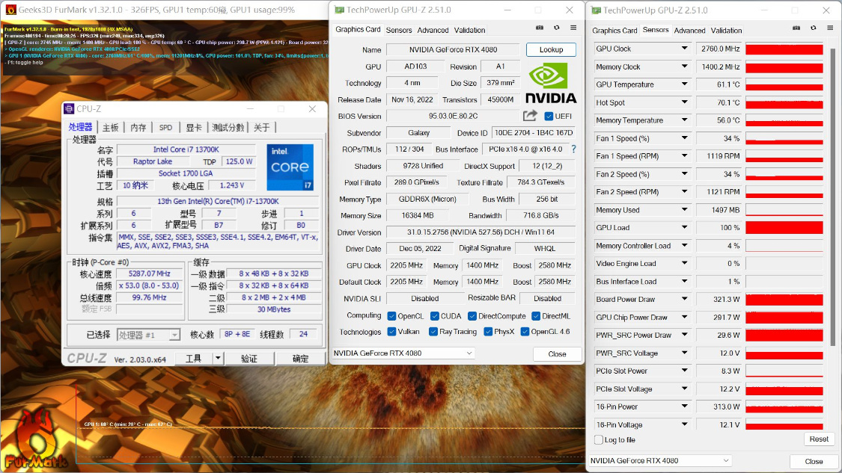The height and width of the screenshot is (473, 842).
Task: Open the Memory Used sensor dropdown arrow
Action: tap(684, 210)
